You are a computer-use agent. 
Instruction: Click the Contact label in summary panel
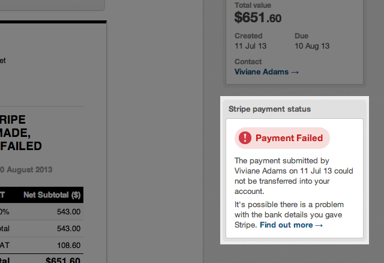248,62
